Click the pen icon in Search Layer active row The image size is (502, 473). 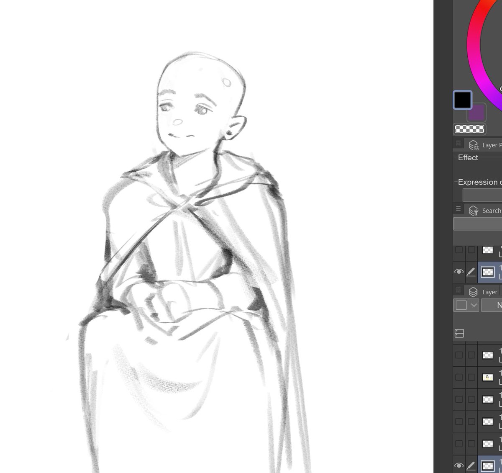coord(471,272)
